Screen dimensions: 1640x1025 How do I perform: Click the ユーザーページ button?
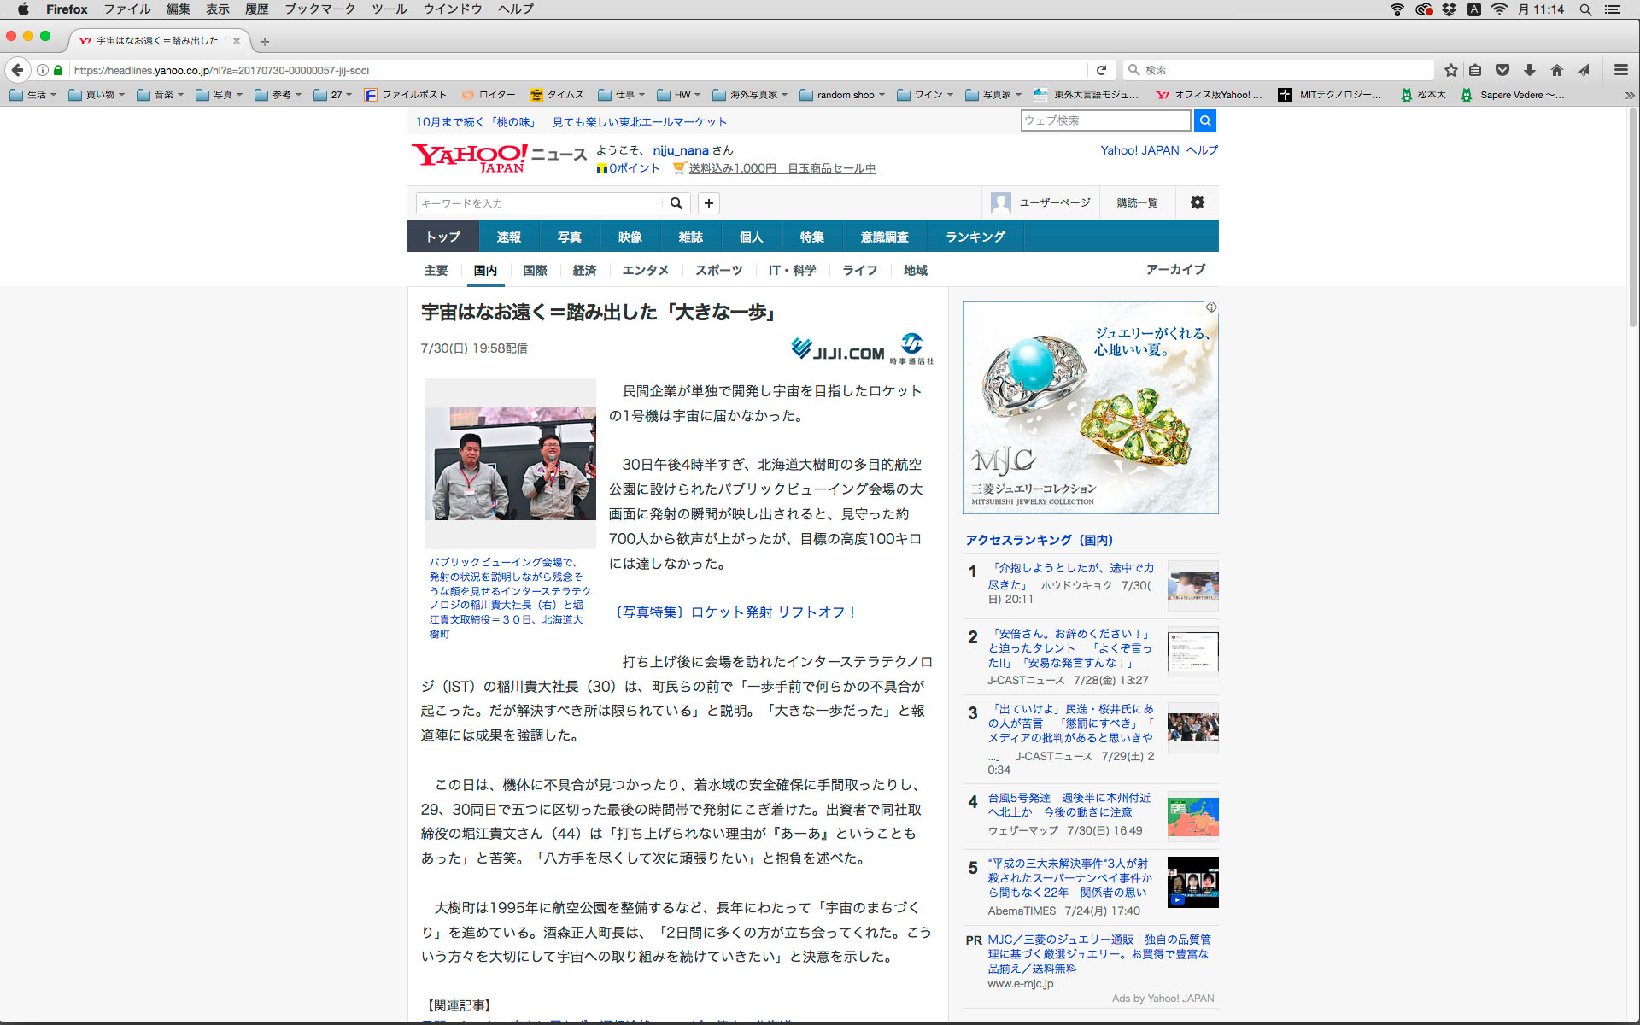(1041, 202)
